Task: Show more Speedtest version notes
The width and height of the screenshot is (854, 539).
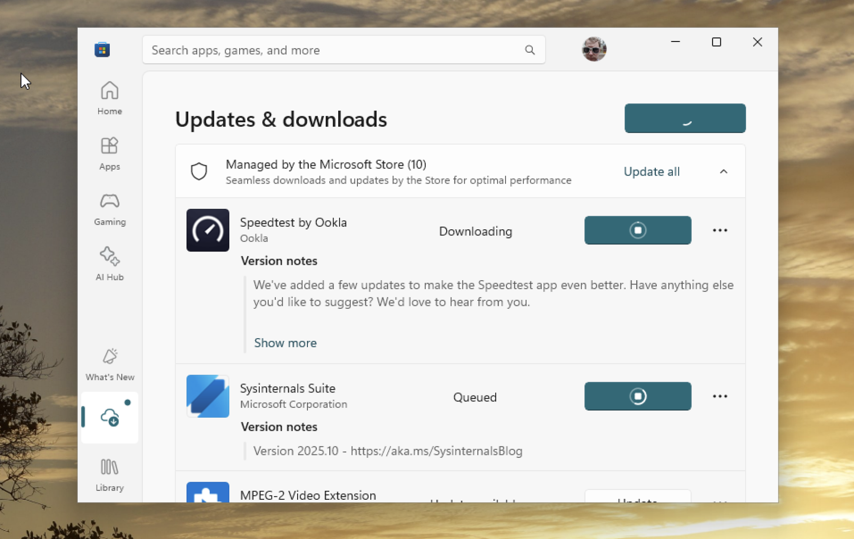Action: pos(285,343)
